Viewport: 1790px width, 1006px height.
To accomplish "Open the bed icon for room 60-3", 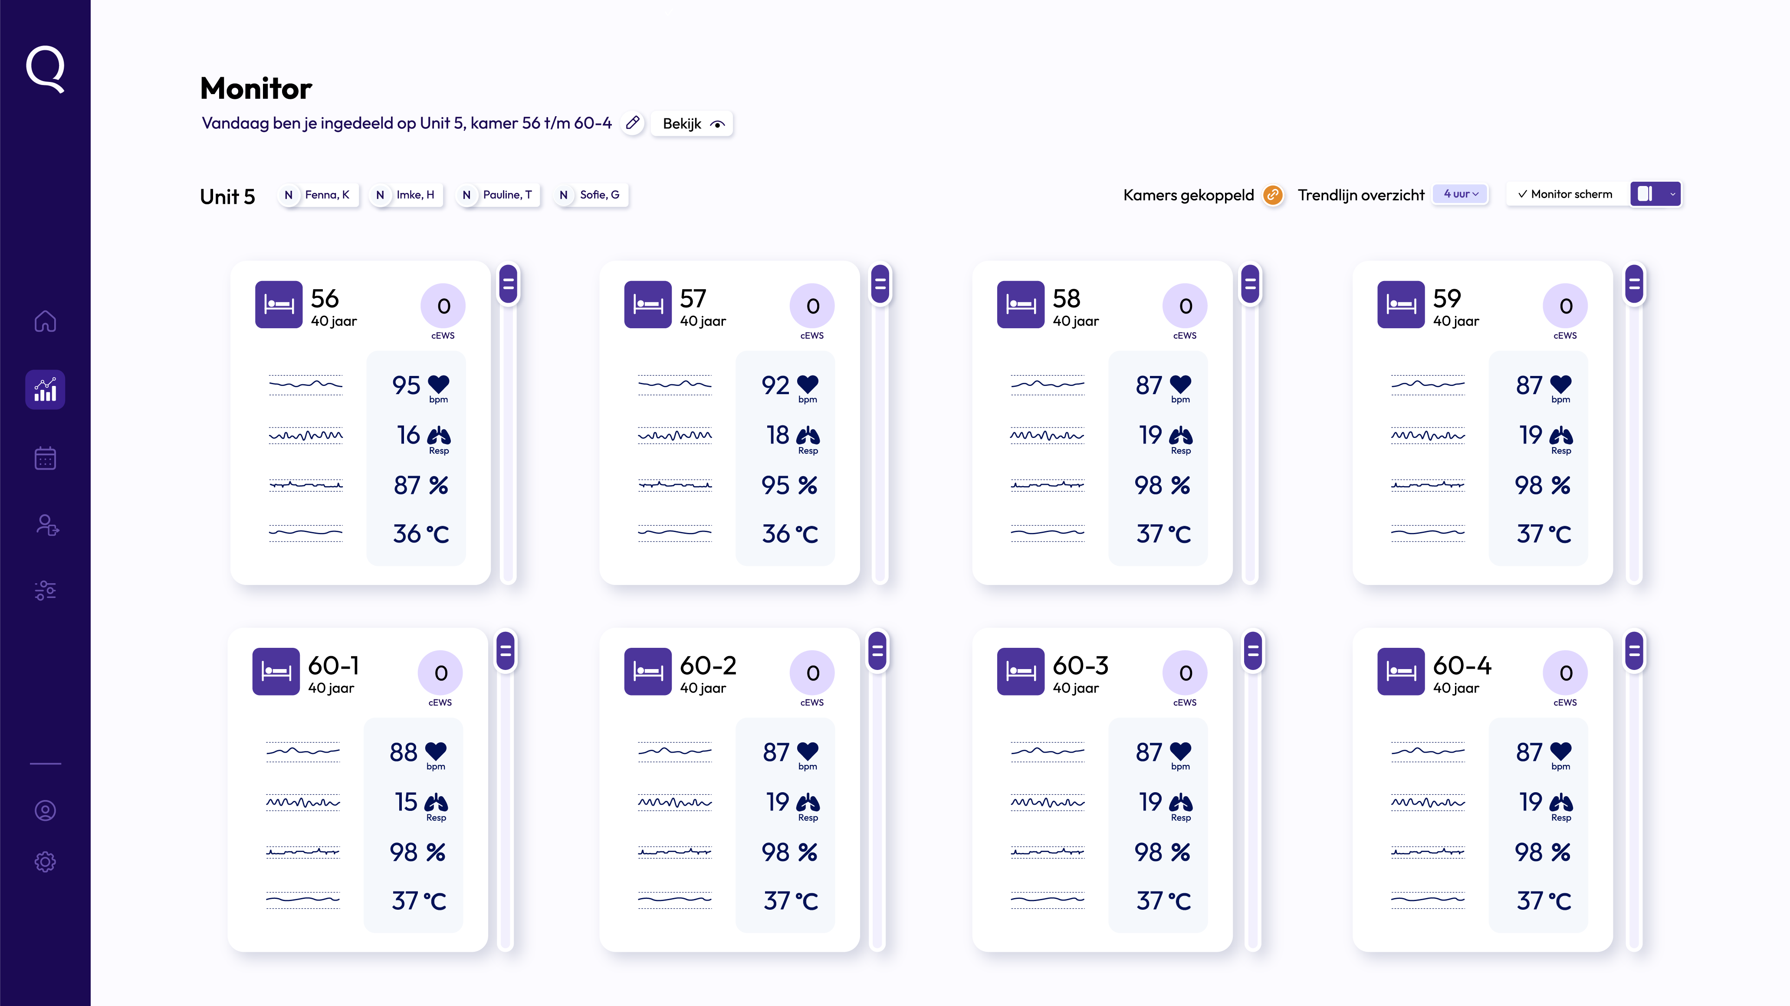I will [x=1020, y=671].
